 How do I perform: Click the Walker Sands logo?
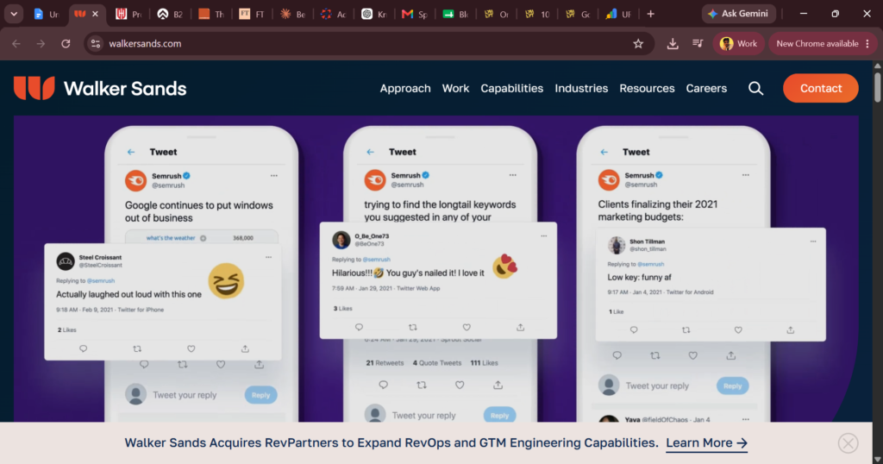click(x=100, y=89)
